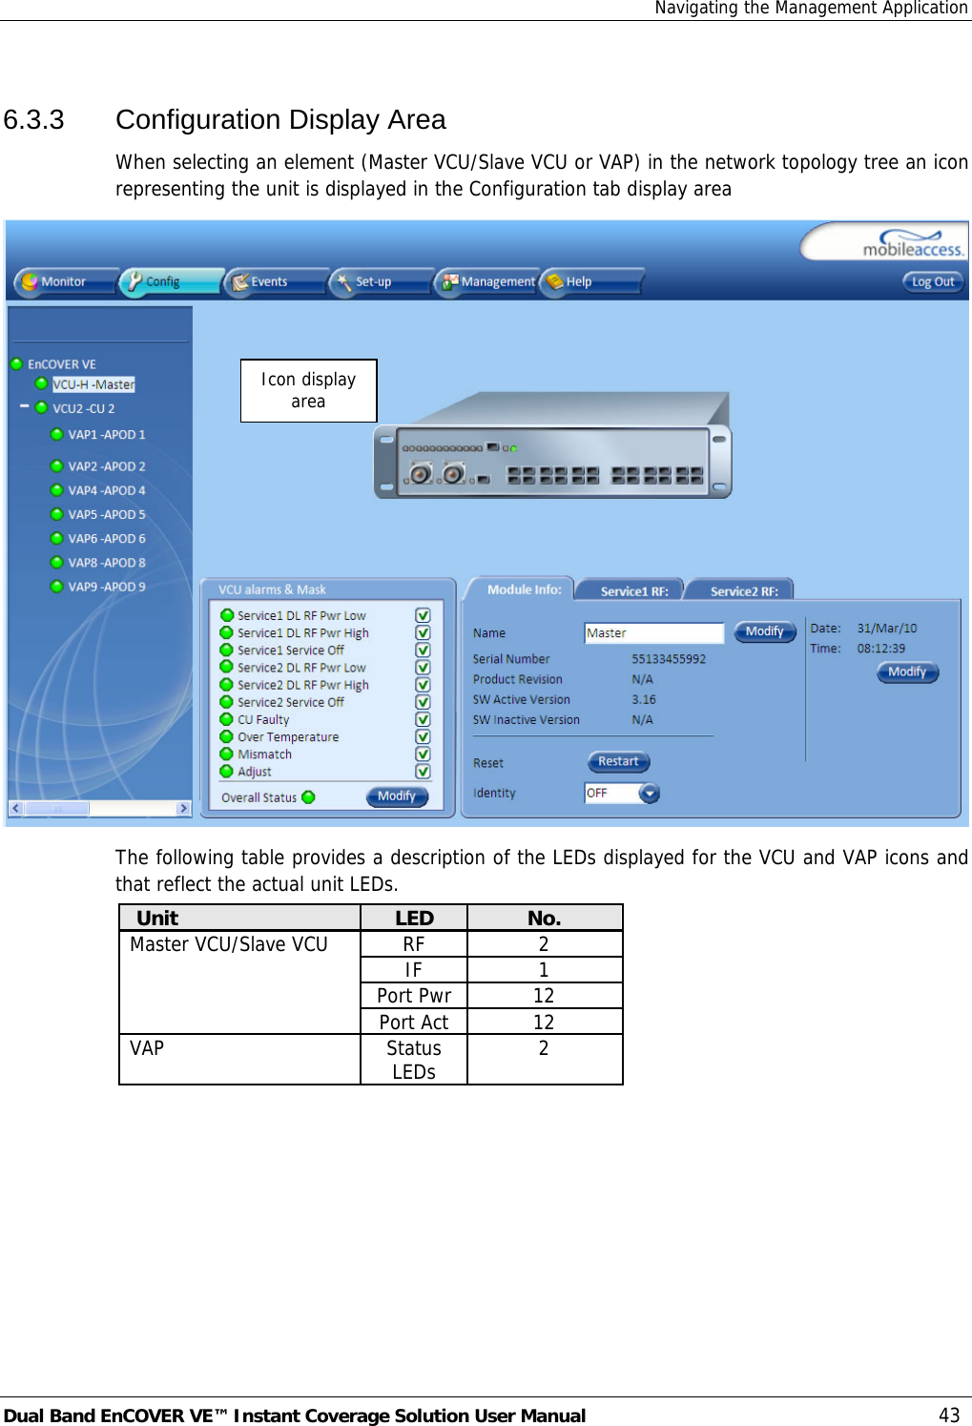Click the tree horizontal scrollbar thumb
Screen dimensions: 972x1426
(56, 808)
